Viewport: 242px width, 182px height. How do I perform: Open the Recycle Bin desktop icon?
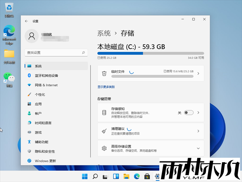click(9, 9)
